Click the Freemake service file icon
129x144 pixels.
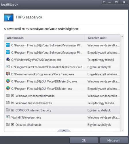point(8,67)
